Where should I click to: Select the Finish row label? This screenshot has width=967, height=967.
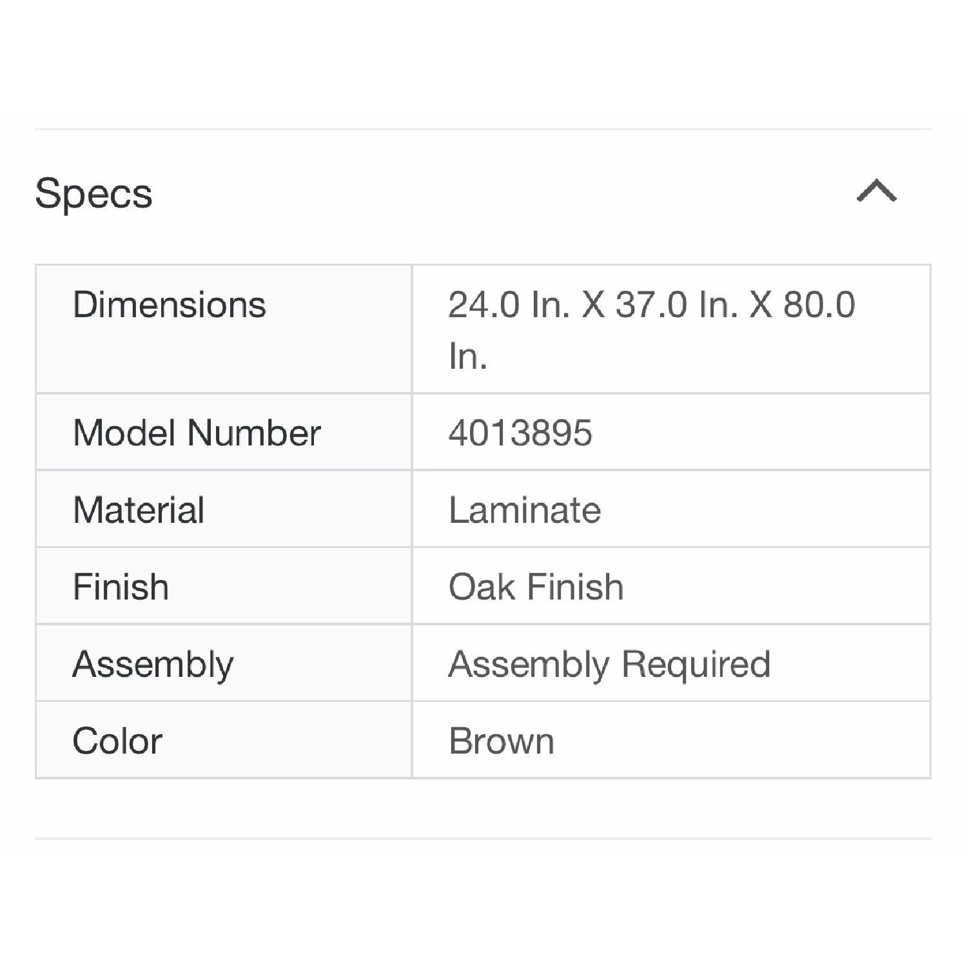(121, 587)
